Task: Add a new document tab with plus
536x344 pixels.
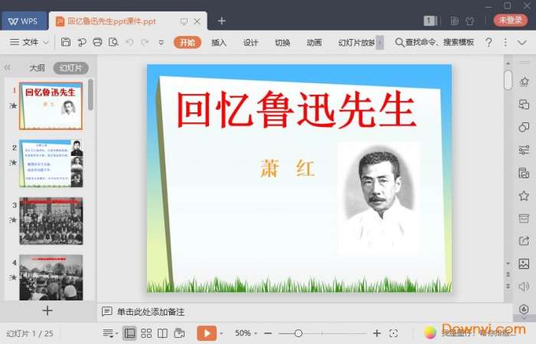Action: pyautogui.click(x=221, y=21)
